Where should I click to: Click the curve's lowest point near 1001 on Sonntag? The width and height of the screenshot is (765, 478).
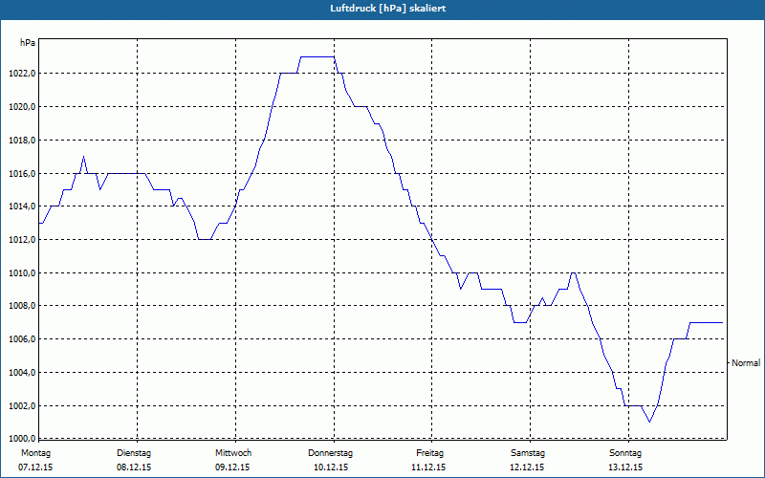click(x=649, y=422)
